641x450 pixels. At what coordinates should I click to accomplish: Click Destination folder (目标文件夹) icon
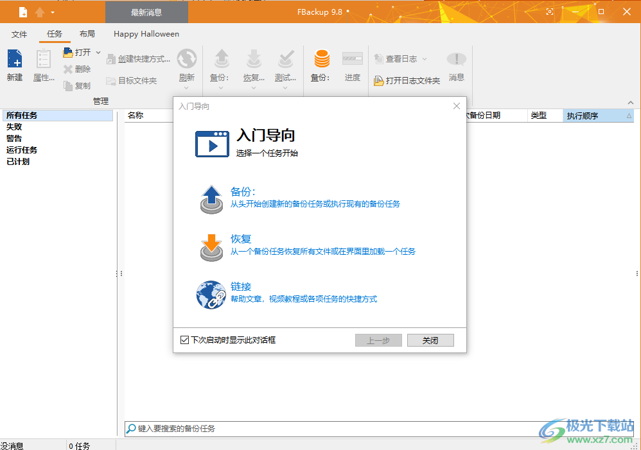point(110,80)
